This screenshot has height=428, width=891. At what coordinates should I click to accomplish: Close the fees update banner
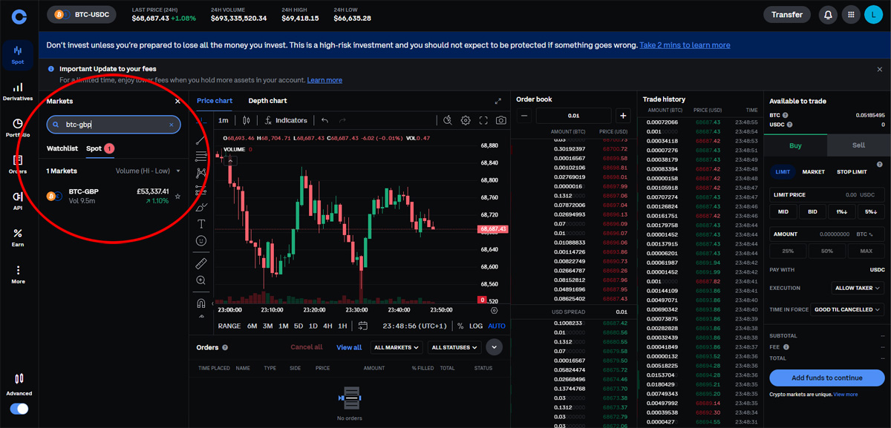click(880, 69)
